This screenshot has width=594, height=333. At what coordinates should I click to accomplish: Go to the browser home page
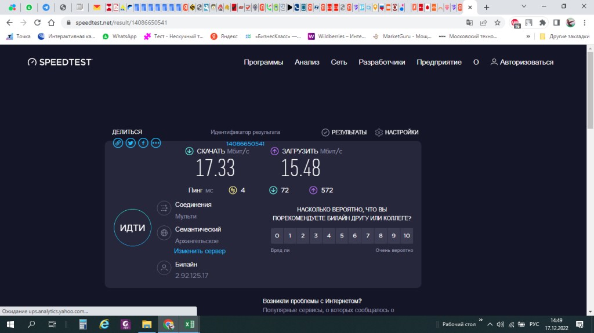51,23
